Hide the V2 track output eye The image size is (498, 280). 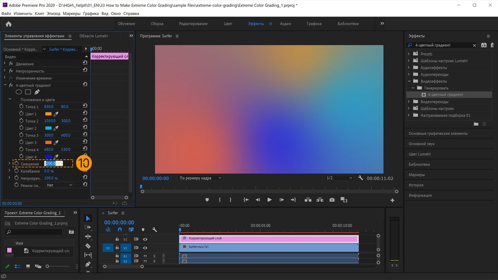[145, 239]
